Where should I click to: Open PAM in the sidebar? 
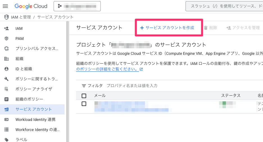pyautogui.click(x=19, y=39)
